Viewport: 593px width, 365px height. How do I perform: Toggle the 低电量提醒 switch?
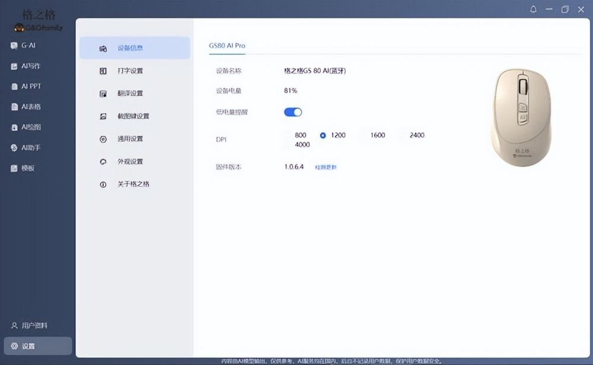pyautogui.click(x=293, y=112)
